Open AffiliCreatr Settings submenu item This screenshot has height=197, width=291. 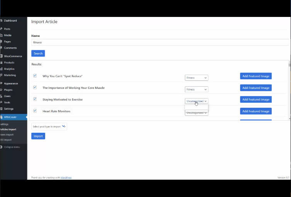pyautogui.click(x=4, y=124)
